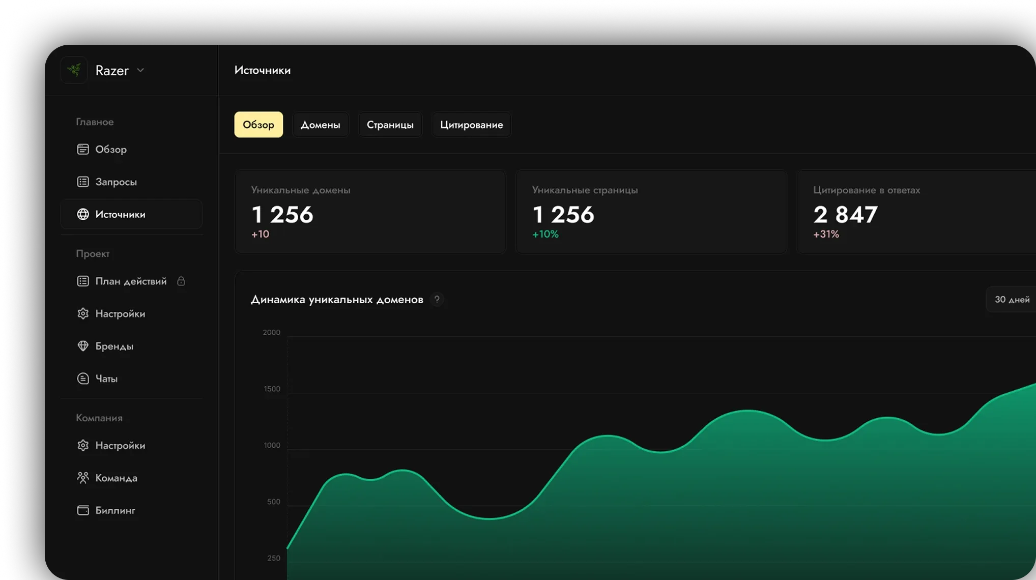Open the 30 дней period dropdown

coord(1012,300)
